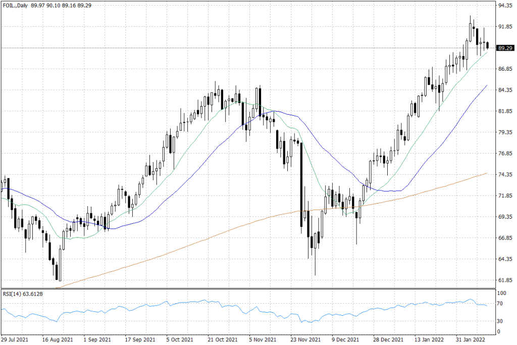Click the right end of the orange moving average
The width and height of the screenshot is (517, 345).
[486, 173]
